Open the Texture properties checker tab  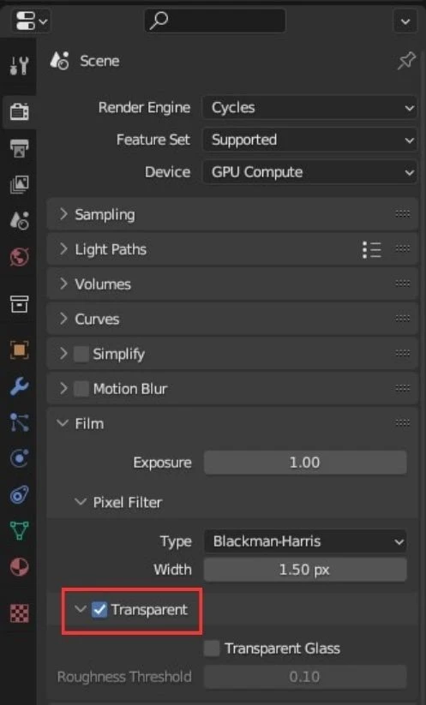[19, 612]
